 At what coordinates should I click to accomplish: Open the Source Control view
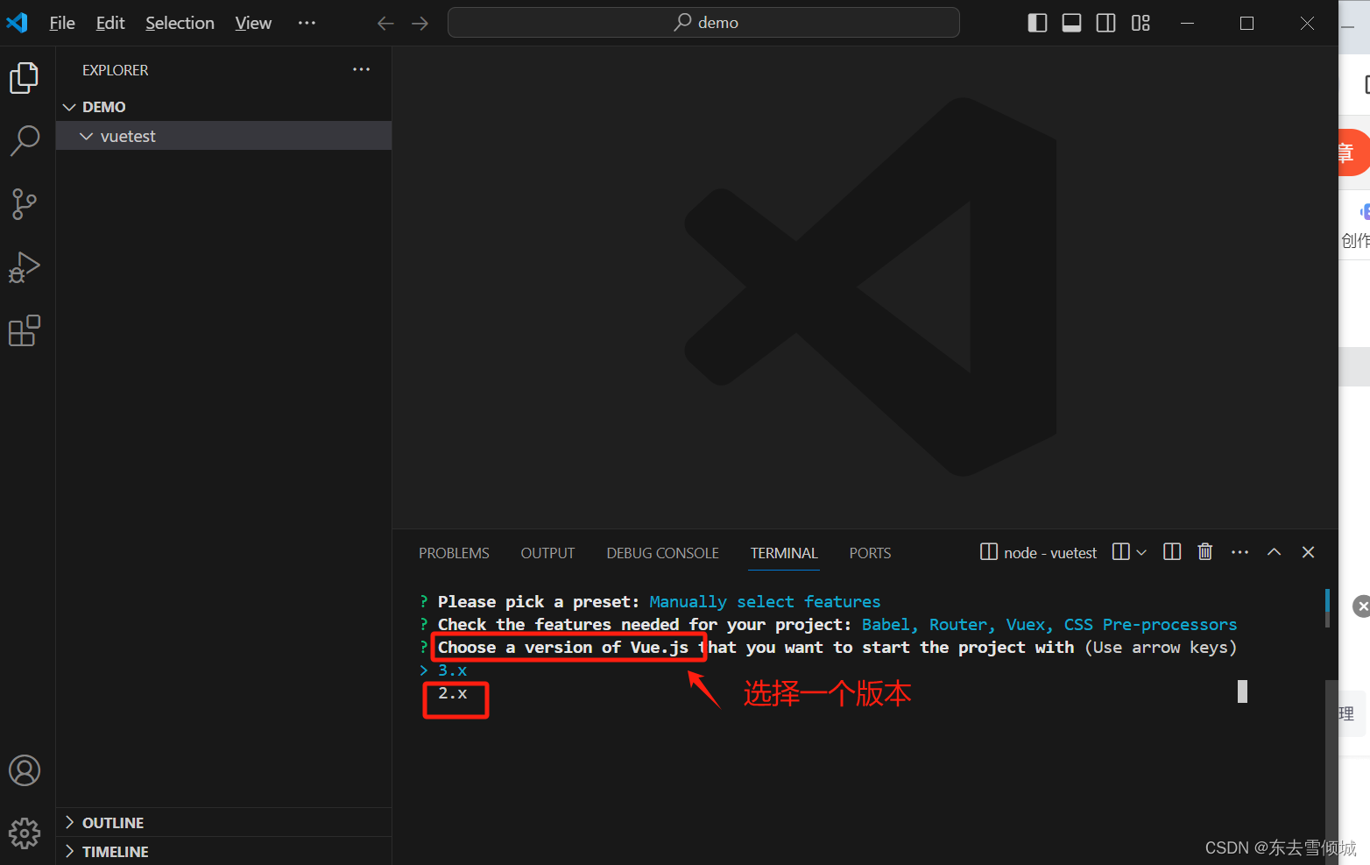(25, 203)
